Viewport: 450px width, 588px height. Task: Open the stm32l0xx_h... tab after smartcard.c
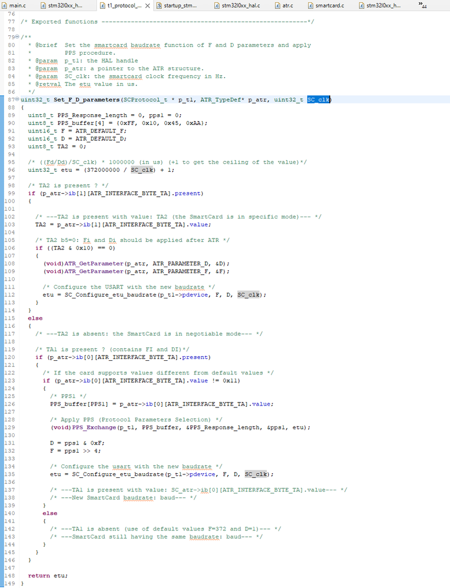point(379,6)
